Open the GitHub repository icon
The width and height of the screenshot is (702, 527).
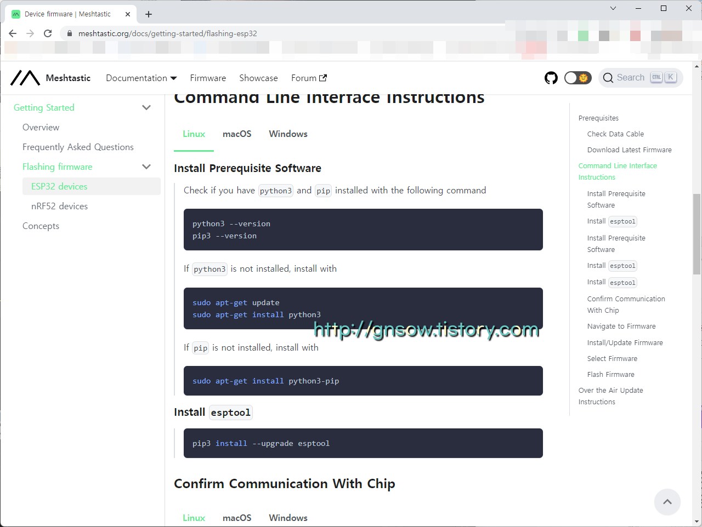551,78
